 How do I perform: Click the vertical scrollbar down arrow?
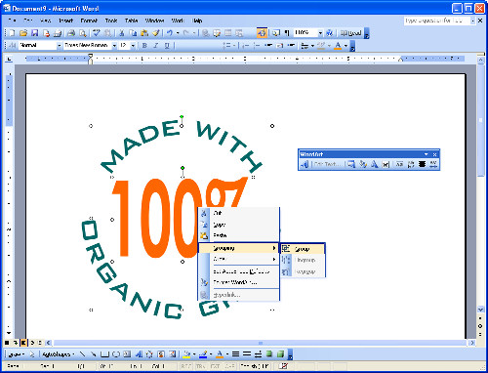[480, 309]
